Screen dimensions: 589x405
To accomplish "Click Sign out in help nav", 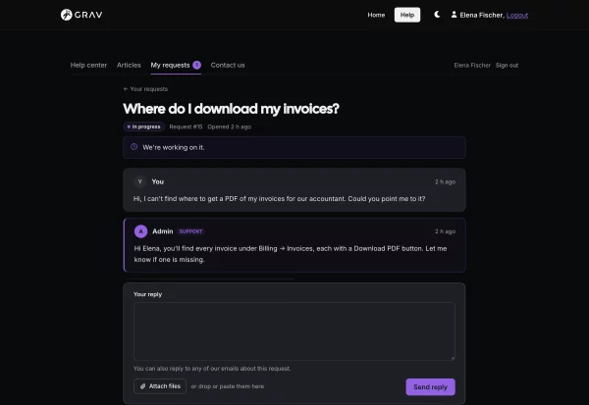I will (x=507, y=66).
